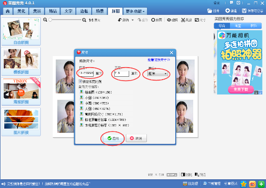This screenshot has width=266, height=188.
Task: Undo the last action (撤销)
Action: pyautogui.click(x=123, y=20)
